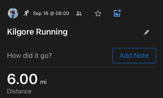
Task: Toggle the favorite star outline icon
Action: point(98,13)
